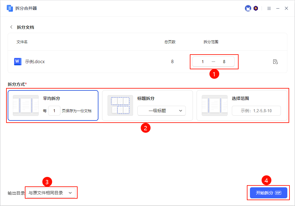
Task: Click the start page value in 拆分范围
Action: [202, 62]
